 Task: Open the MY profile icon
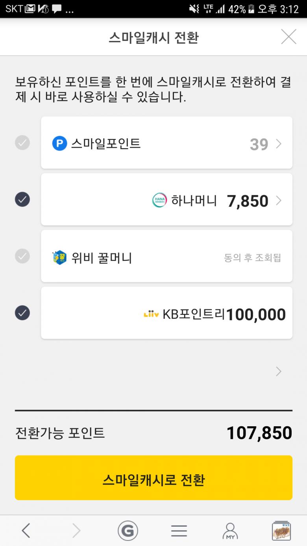click(x=230, y=531)
